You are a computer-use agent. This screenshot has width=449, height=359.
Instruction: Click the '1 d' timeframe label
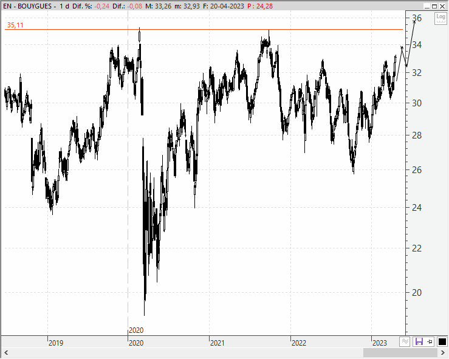[x=64, y=6]
